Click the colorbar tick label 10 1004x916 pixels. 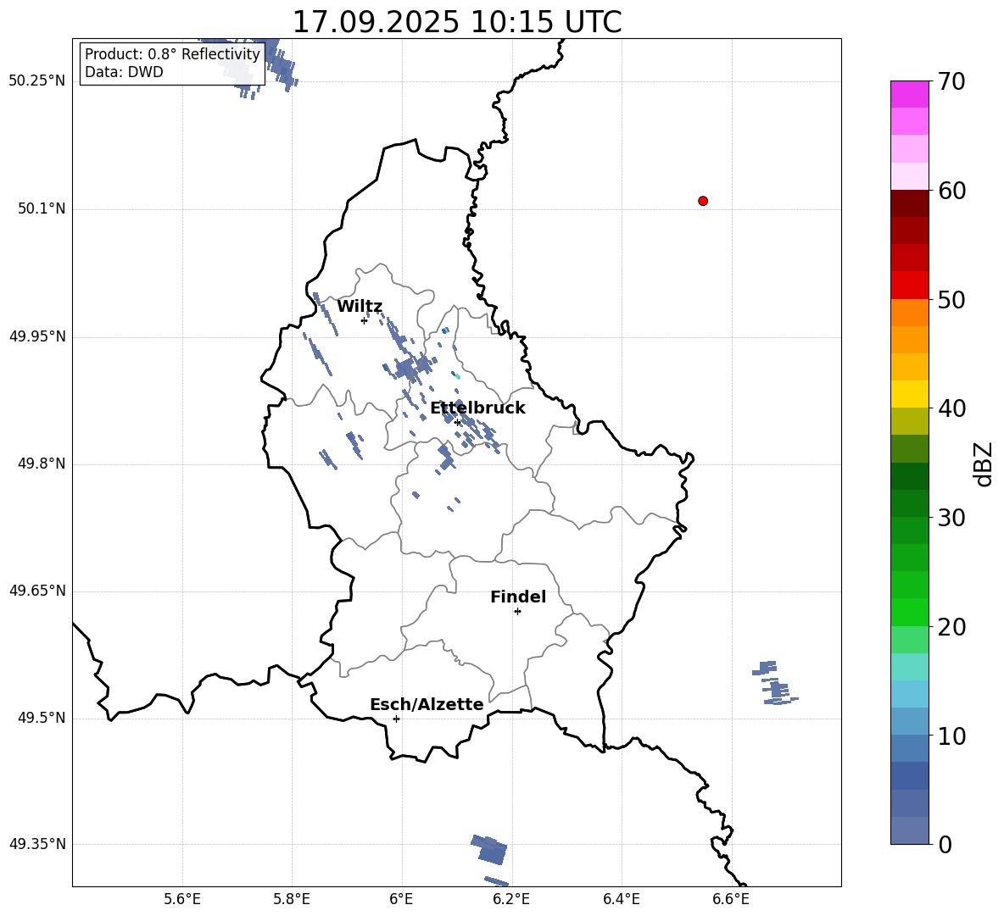[952, 736]
